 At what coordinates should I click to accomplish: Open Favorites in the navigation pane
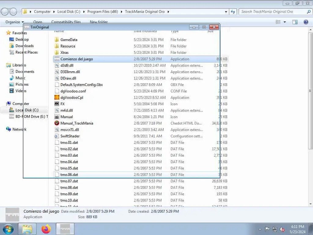[x=20, y=33]
